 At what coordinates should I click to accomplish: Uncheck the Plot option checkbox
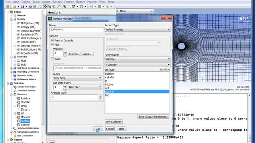coord(52,44)
